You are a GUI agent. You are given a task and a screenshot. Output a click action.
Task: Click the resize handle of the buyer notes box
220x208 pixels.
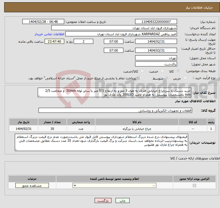coord(16,150)
